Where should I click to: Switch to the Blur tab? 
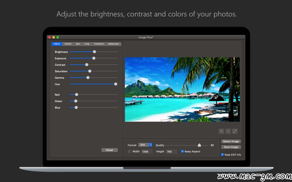click(78, 44)
